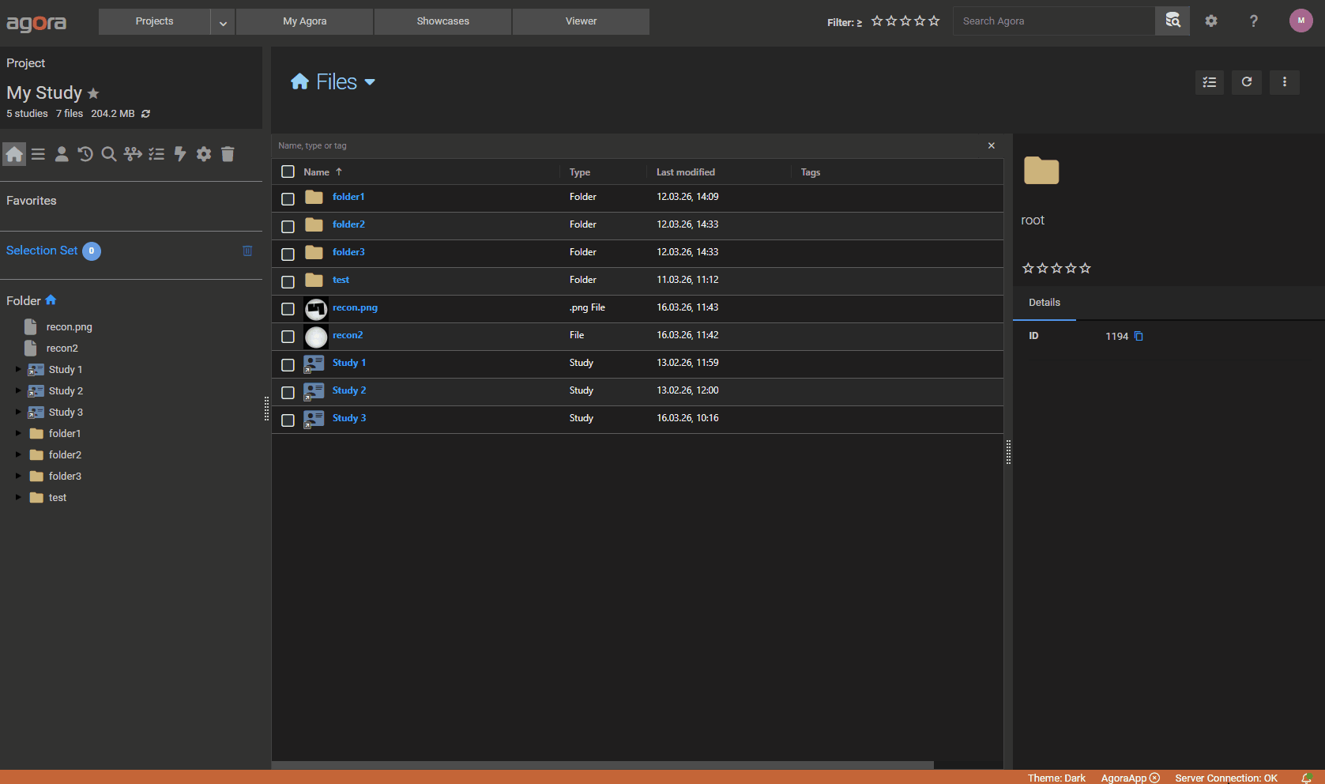Click the Search Agora input field
This screenshot has width=1325, height=784.
1053,21
